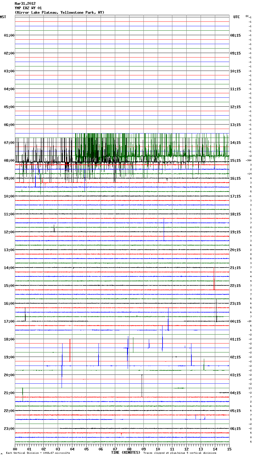Click the MST time label '12:00'

coord(9,232)
